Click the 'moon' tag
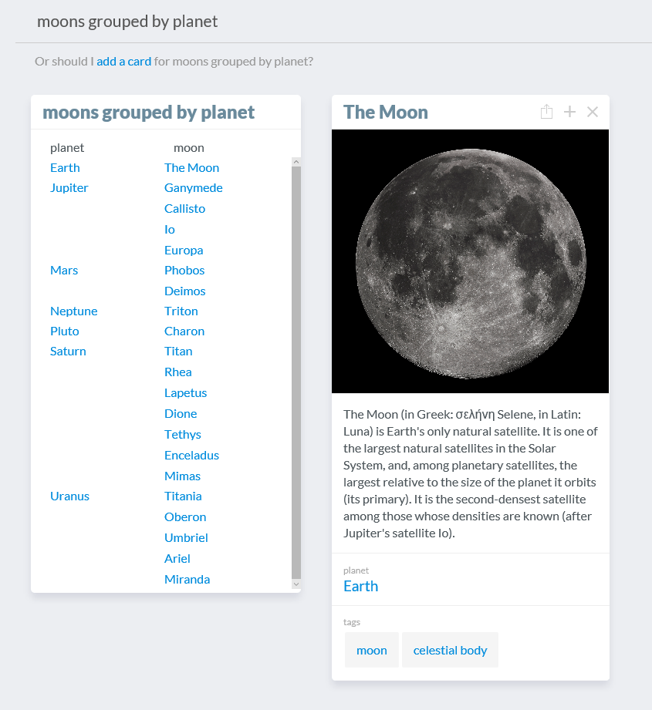This screenshot has height=710, width=652. tap(371, 650)
